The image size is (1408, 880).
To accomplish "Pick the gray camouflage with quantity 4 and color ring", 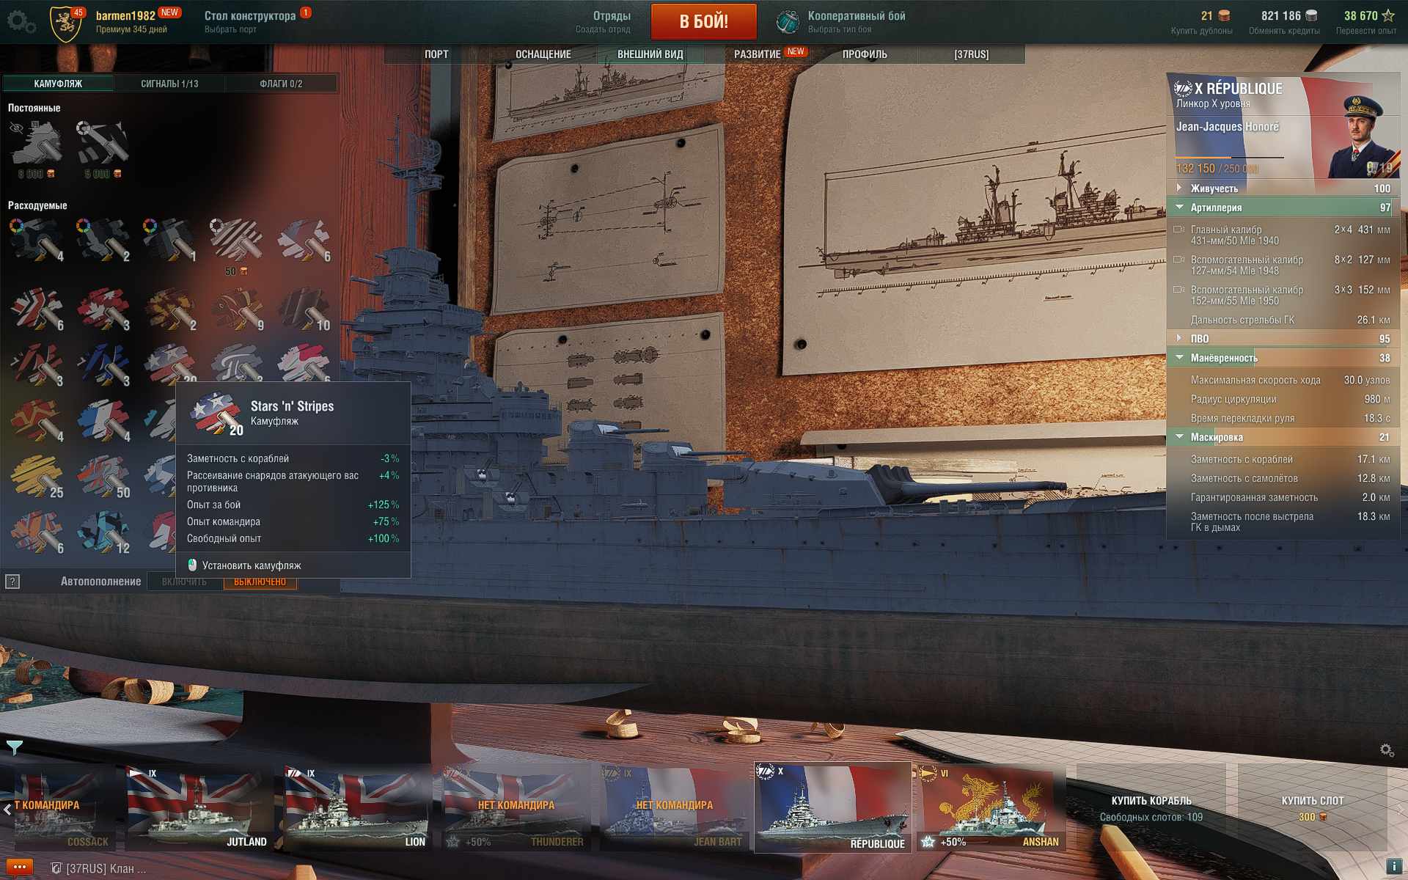I will (x=37, y=240).
